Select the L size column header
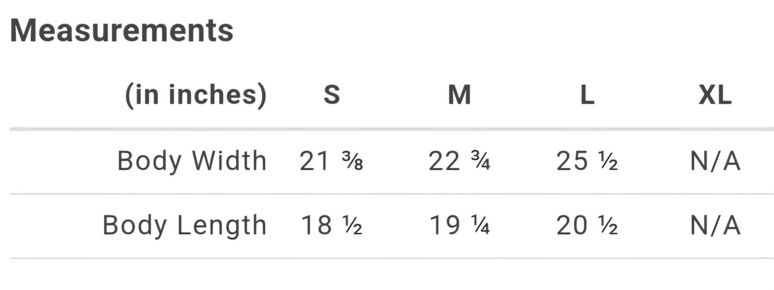The height and width of the screenshot is (290, 774). click(588, 95)
